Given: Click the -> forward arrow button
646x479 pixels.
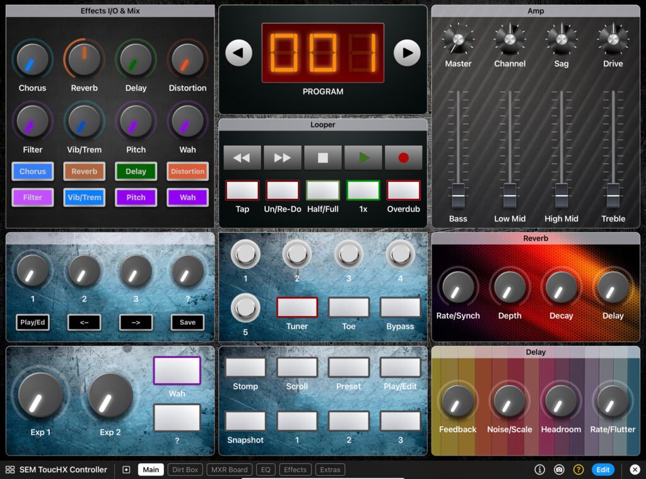Looking at the screenshot, I should [x=136, y=322].
